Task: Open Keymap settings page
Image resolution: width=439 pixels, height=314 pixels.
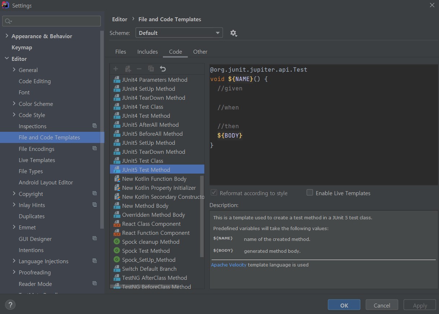Action: tap(22, 48)
